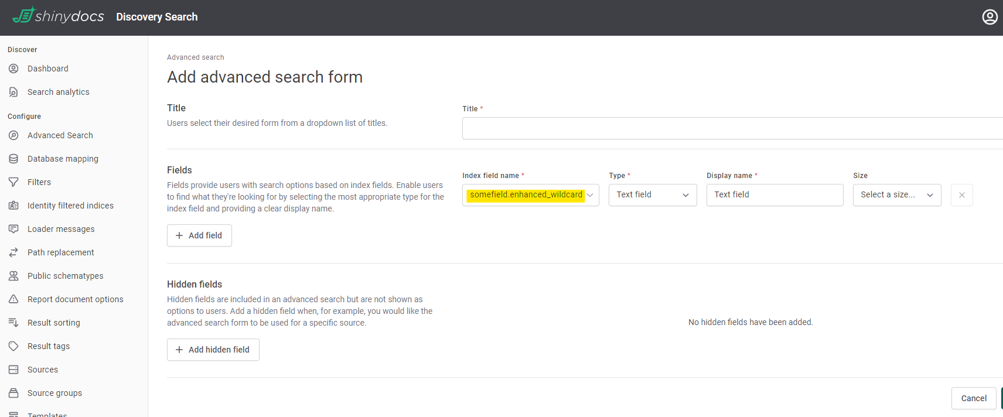Image resolution: width=1003 pixels, height=417 pixels.
Task: Focus the Title input field
Action: click(x=732, y=128)
